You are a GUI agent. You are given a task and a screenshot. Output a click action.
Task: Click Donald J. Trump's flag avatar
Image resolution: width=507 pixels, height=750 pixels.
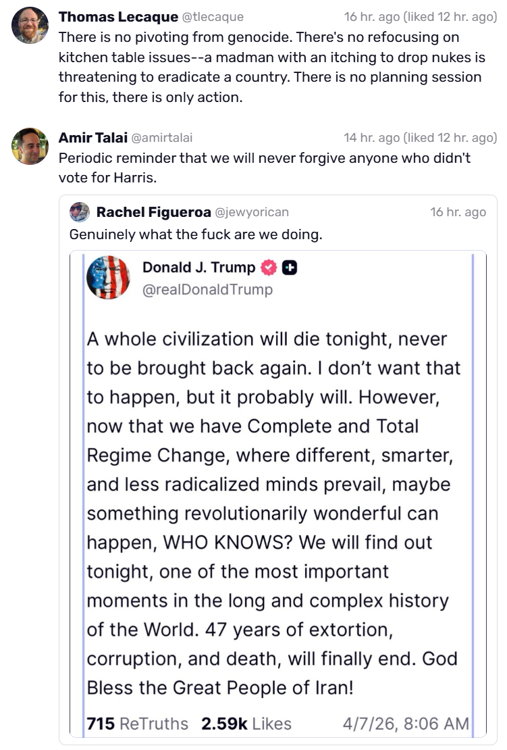108,278
